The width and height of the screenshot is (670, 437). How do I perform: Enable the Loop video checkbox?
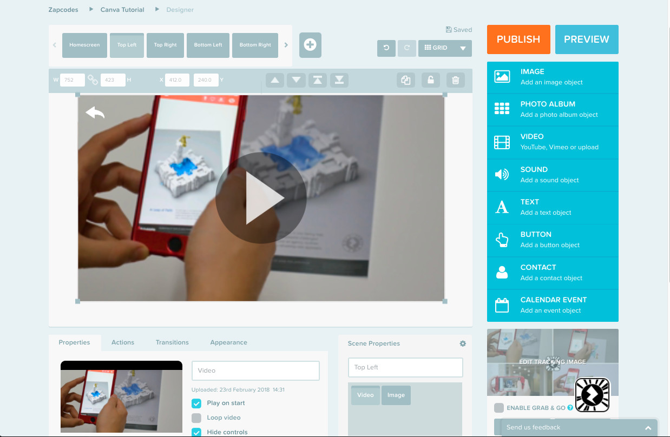(196, 418)
